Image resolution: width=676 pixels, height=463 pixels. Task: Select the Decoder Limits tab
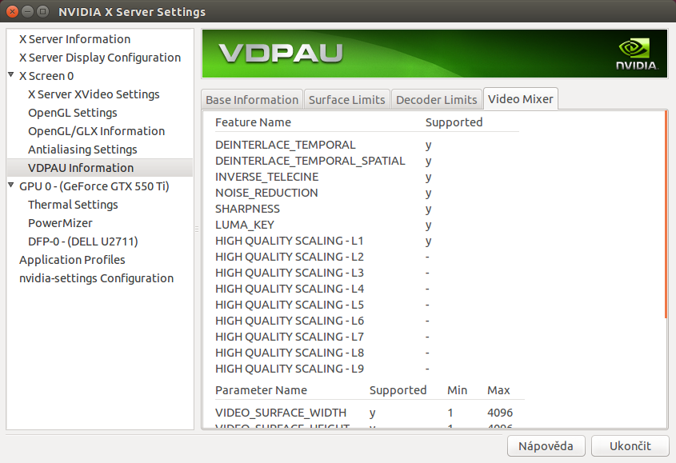click(x=436, y=100)
